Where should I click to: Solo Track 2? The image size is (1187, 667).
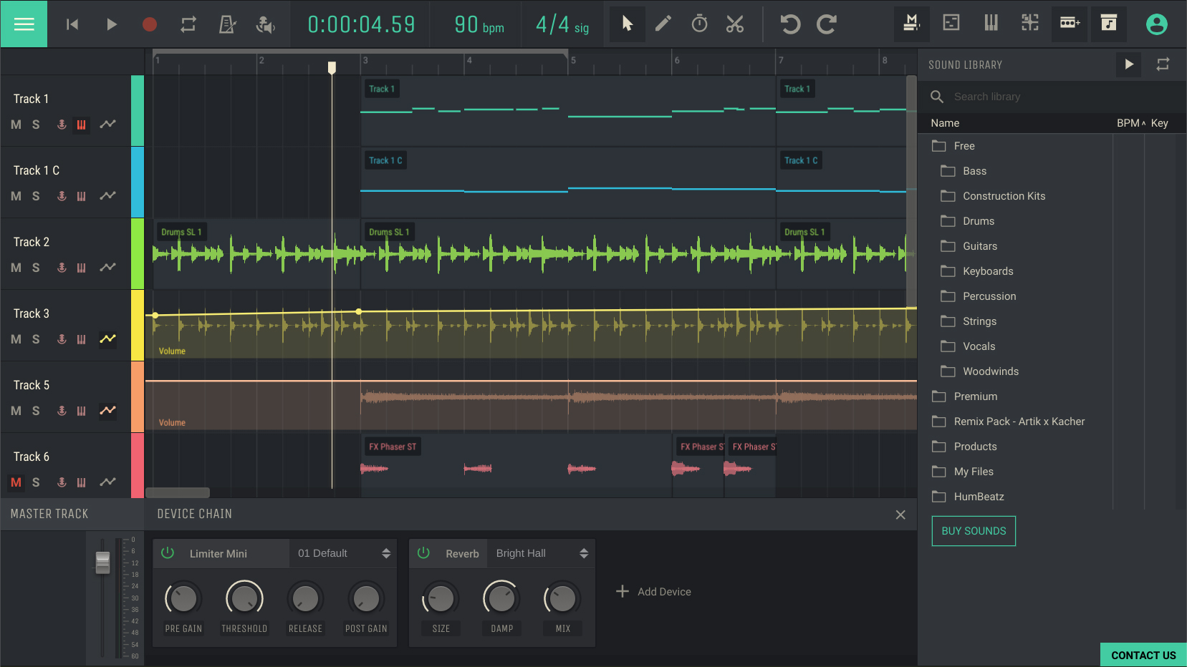(36, 268)
